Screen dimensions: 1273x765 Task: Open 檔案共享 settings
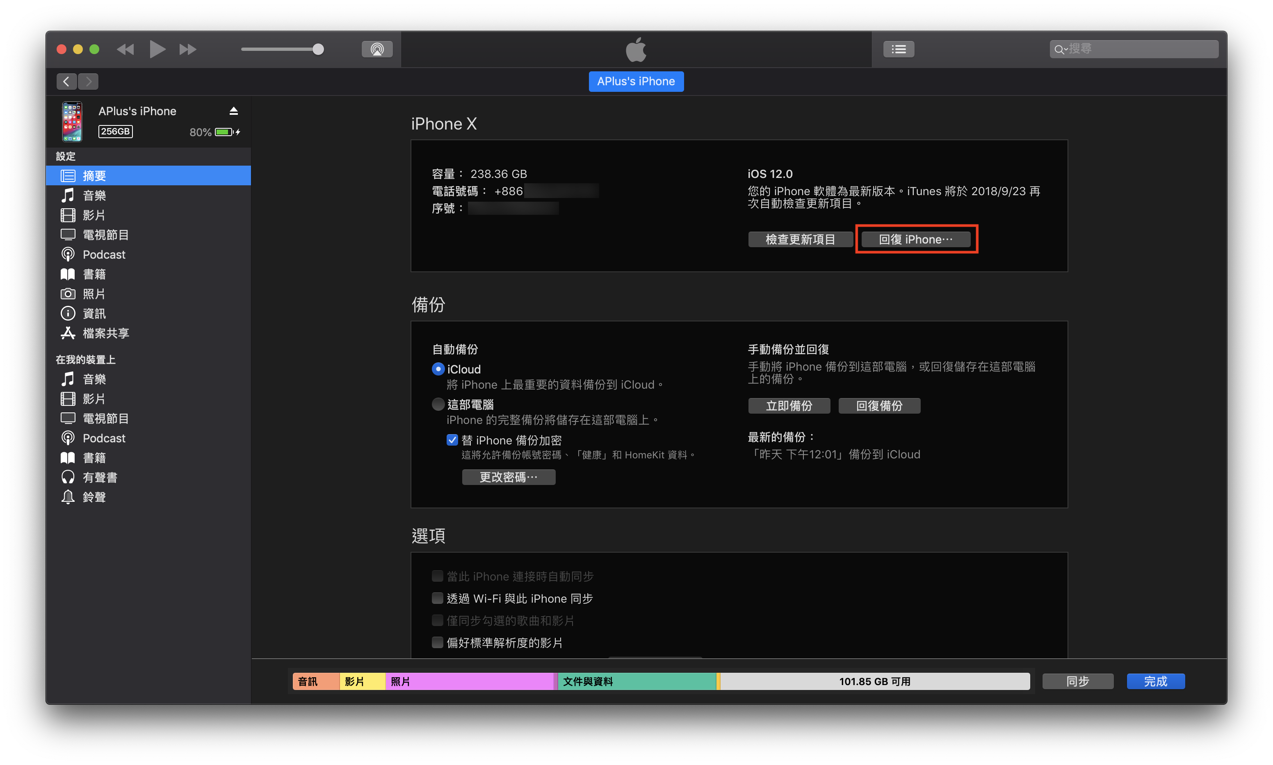pyautogui.click(x=148, y=333)
